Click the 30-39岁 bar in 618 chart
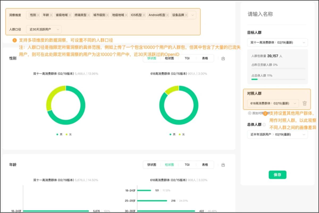The height and width of the screenshot is (213, 319). [x=166, y=211]
